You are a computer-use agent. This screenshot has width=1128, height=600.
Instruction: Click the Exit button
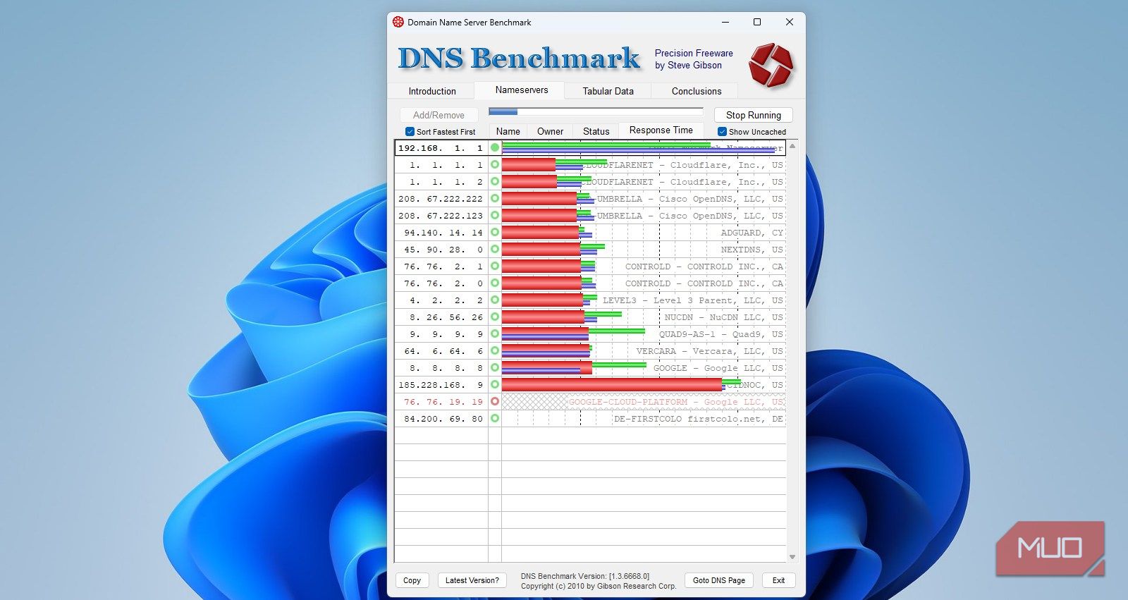click(x=778, y=580)
